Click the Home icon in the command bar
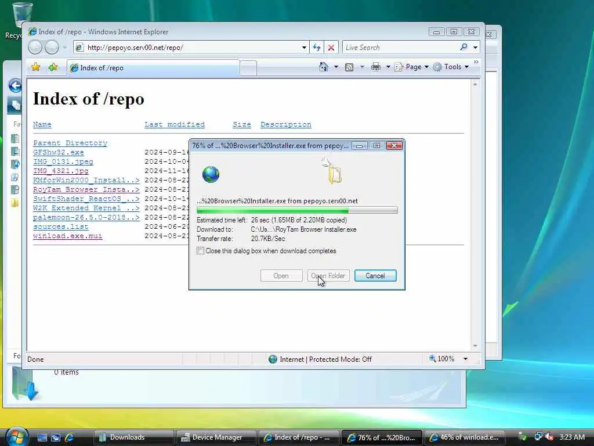The width and height of the screenshot is (594, 446). (x=324, y=67)
